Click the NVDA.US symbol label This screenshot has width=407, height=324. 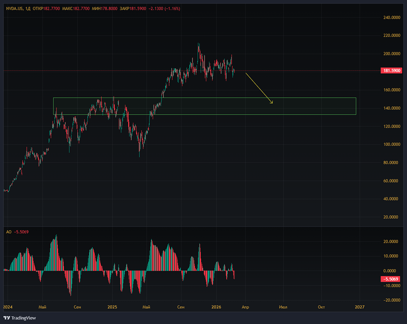tap(15, 9)
